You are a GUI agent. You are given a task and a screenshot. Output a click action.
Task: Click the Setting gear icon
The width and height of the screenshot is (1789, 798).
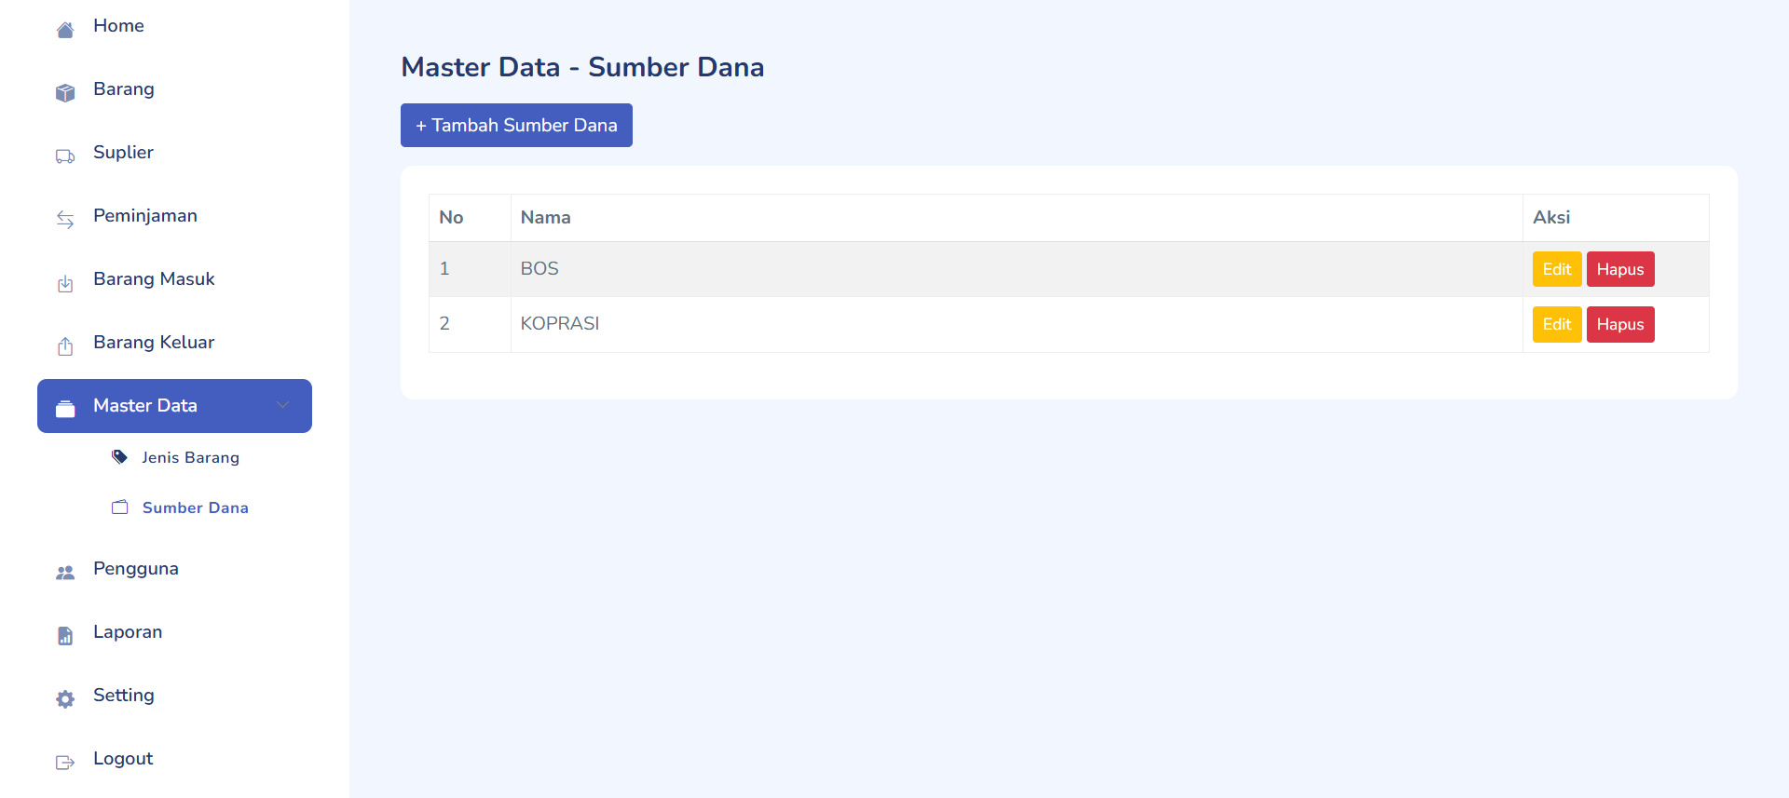point(65,699)
